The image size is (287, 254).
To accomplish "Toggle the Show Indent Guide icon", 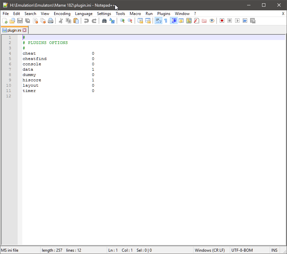I will click(174, 21).
